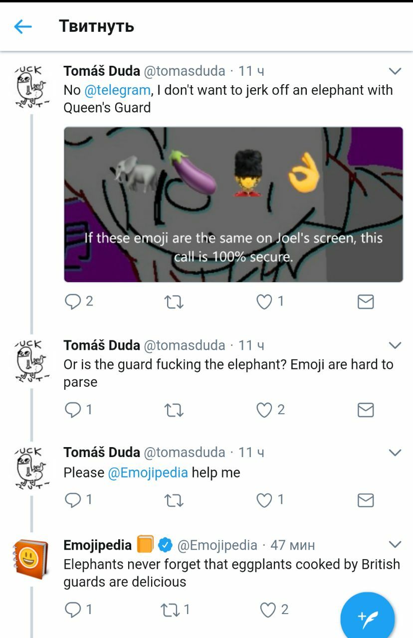The height and width of the screenshot is (638, 413).
Task: Open the @Emojipedia mention link
Action: (148, 473)
